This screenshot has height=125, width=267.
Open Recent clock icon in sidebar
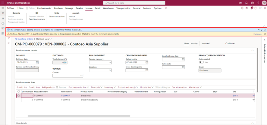(x=3, y=23)
